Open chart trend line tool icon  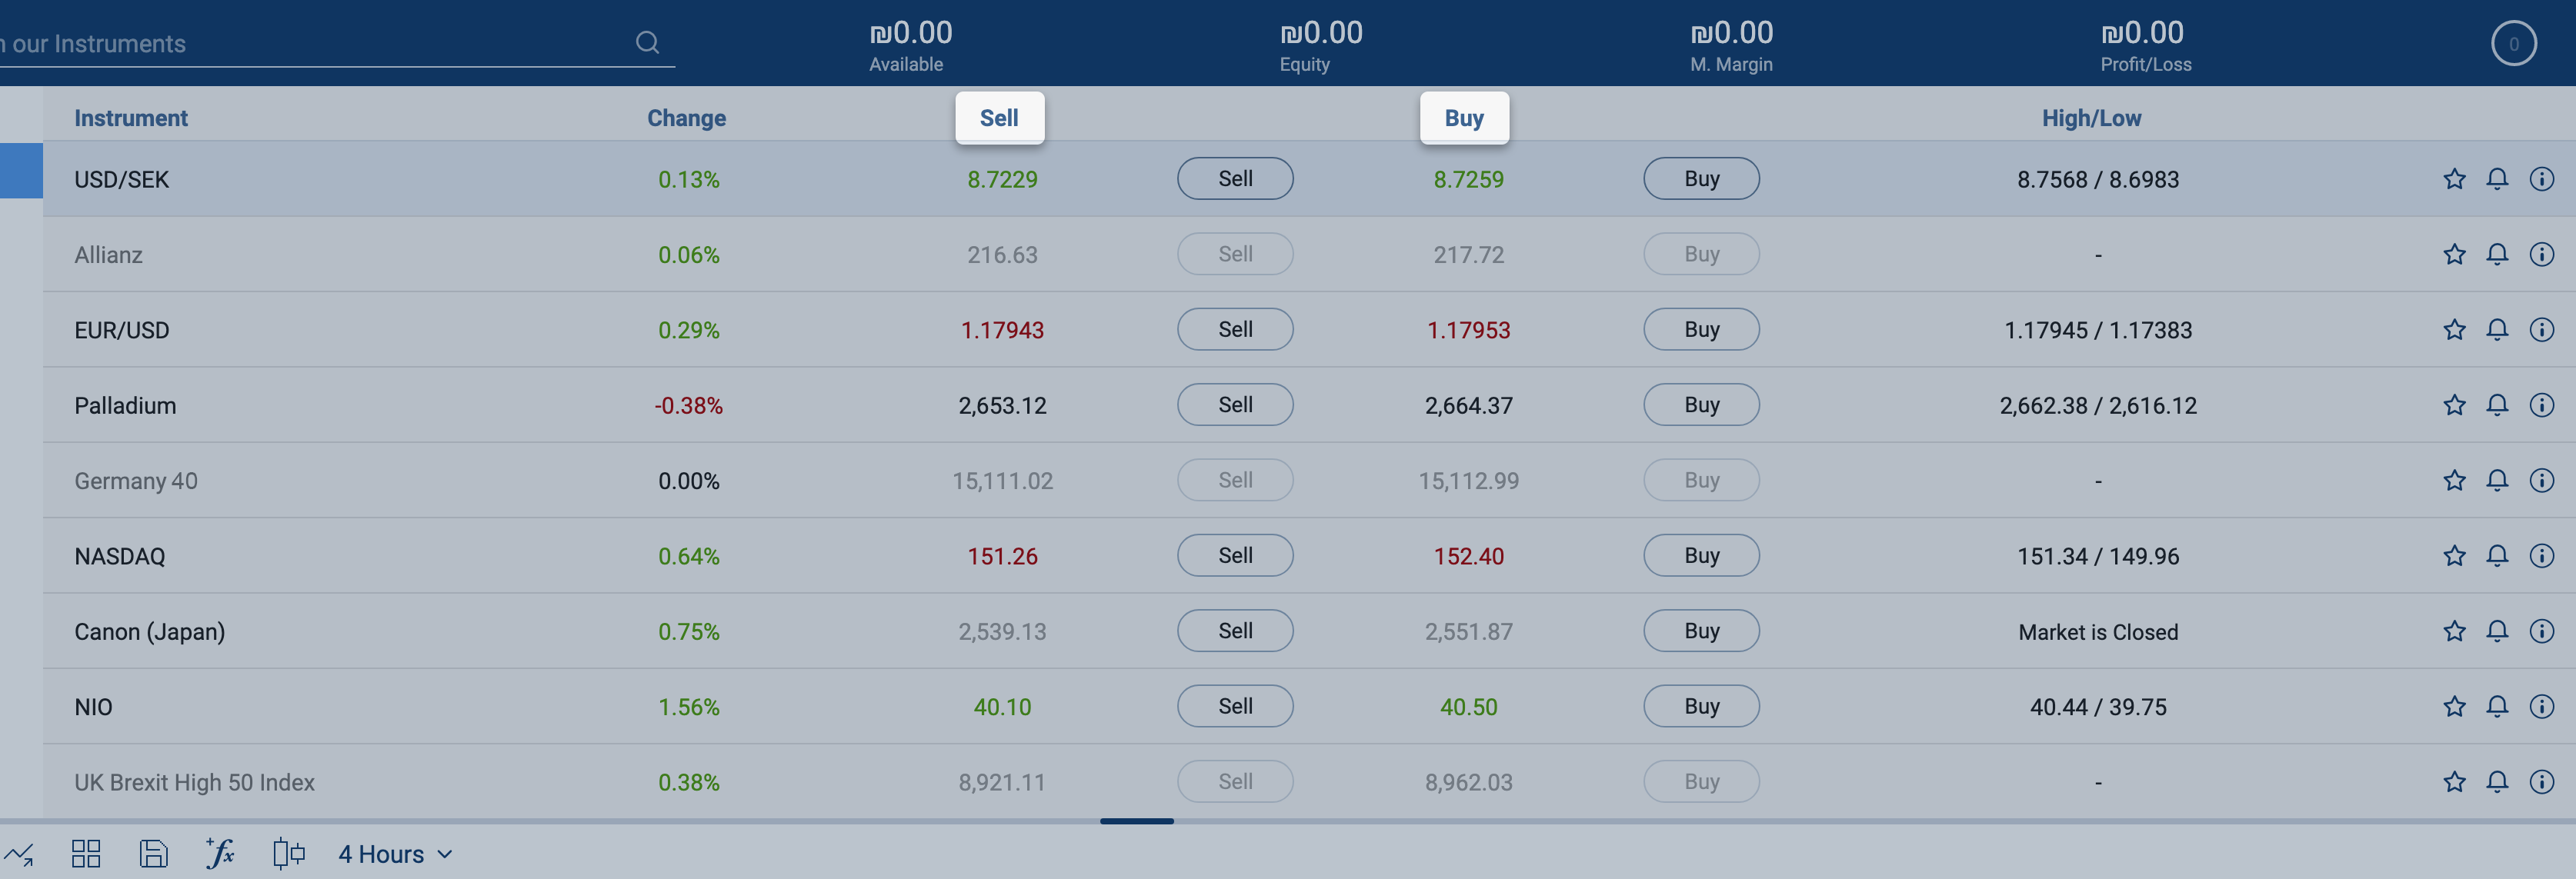pos(18,854)
